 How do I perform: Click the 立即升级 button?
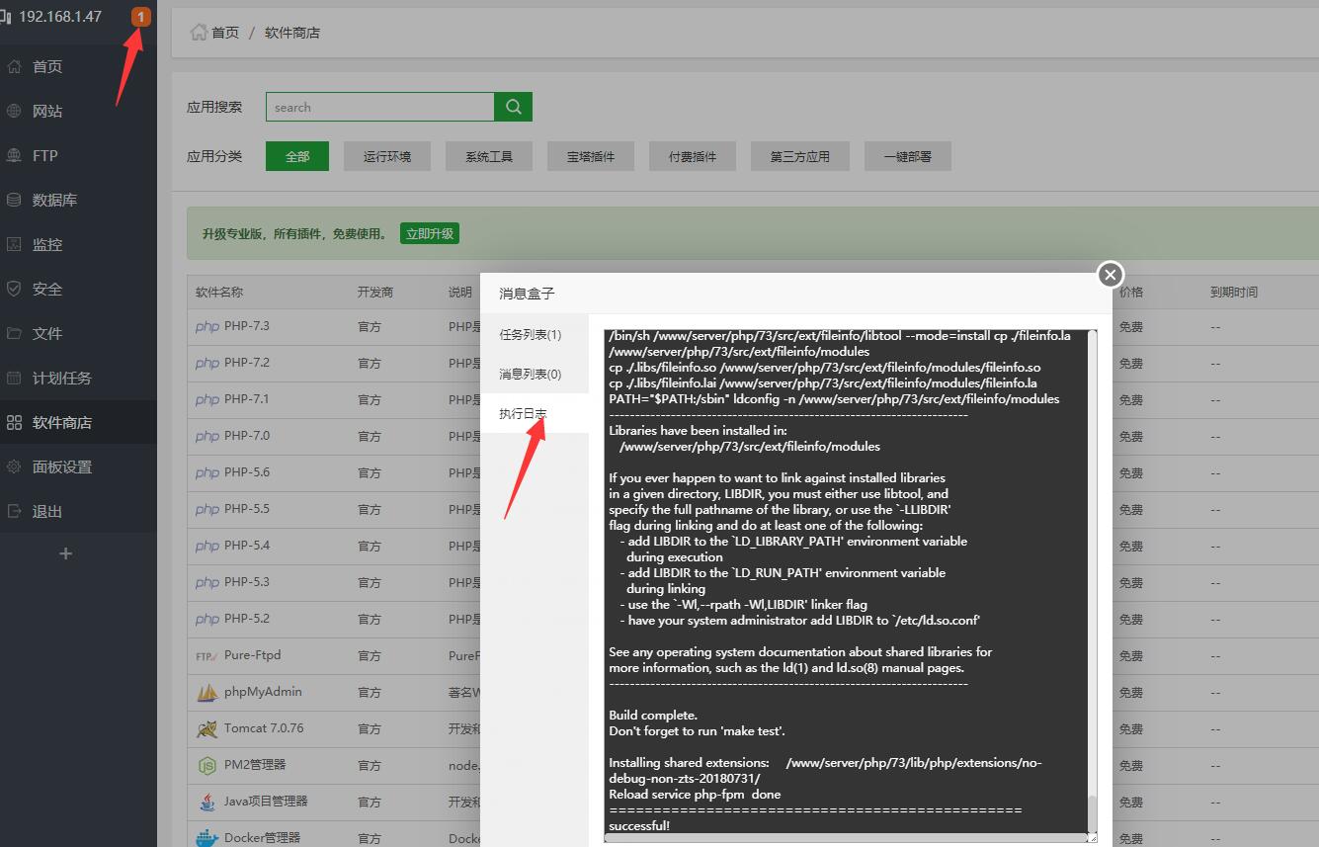tap(430, 233)
